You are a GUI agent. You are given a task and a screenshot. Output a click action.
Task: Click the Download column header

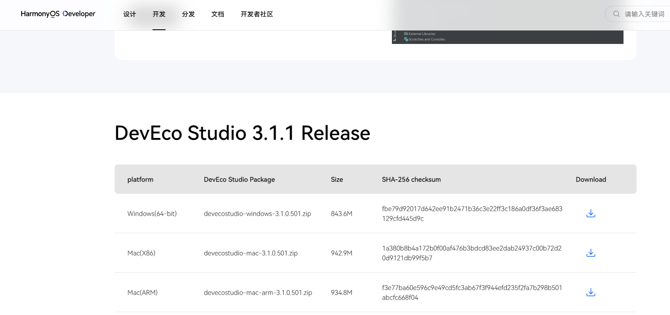click(591, 179)
